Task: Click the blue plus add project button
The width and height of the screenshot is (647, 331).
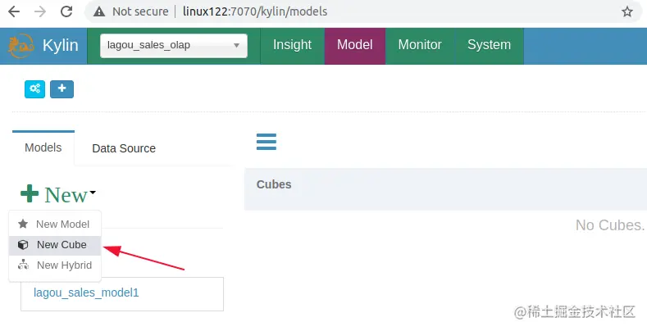Action: 62,89
